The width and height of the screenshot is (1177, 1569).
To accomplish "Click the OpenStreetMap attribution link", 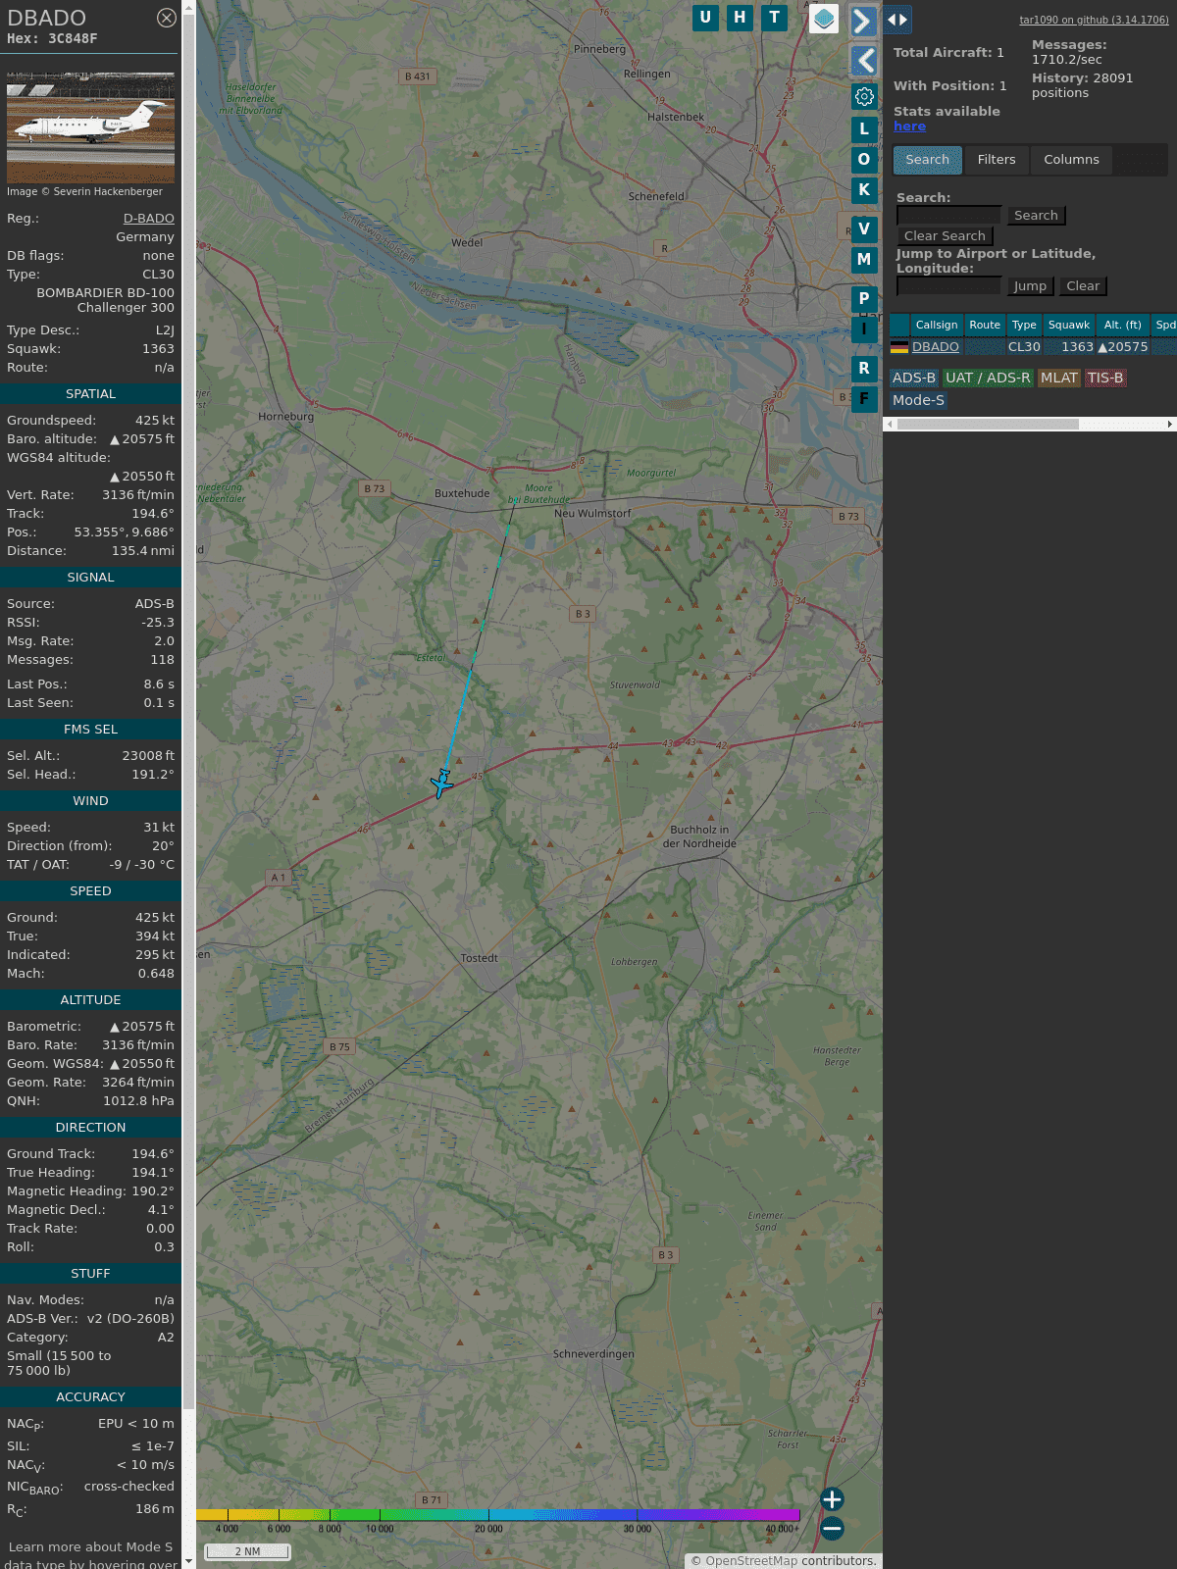I will point(751,1561).
